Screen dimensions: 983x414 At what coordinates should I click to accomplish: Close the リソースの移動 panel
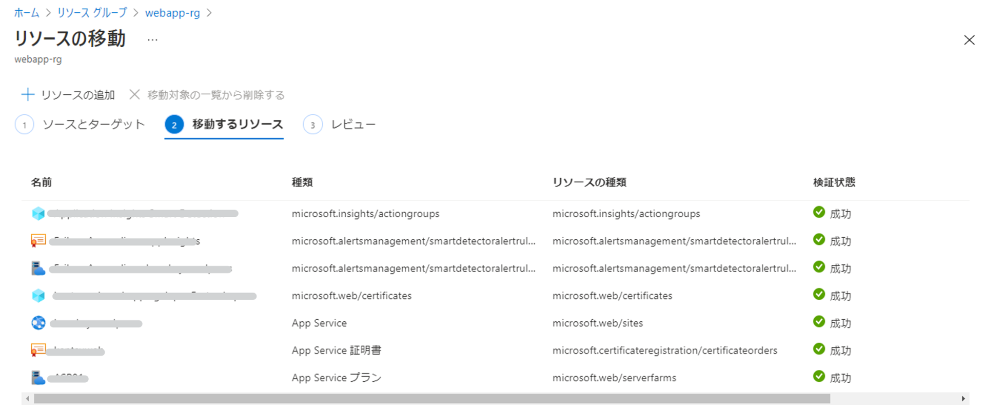[x=969, y=40]
